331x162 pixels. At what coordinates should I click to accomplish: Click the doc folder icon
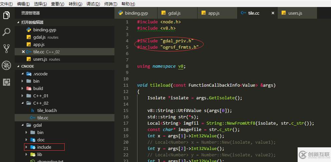point(33,140)
